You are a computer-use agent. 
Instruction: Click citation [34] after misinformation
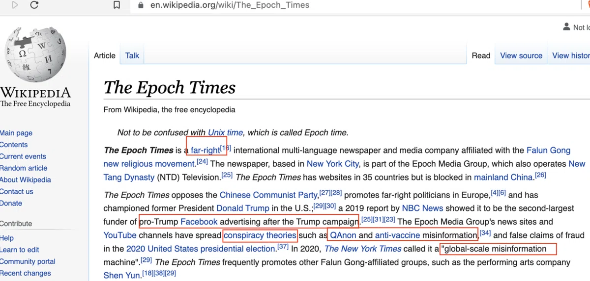point(485,233)
